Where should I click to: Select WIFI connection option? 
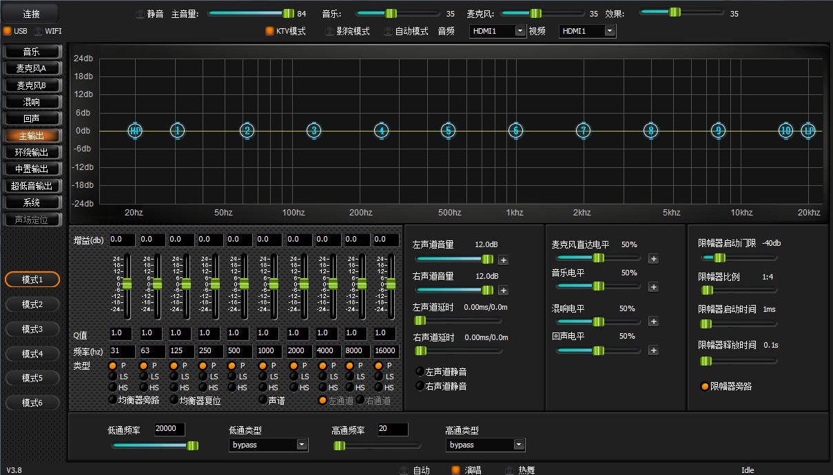pyautogui.click(x=39, y=31)
